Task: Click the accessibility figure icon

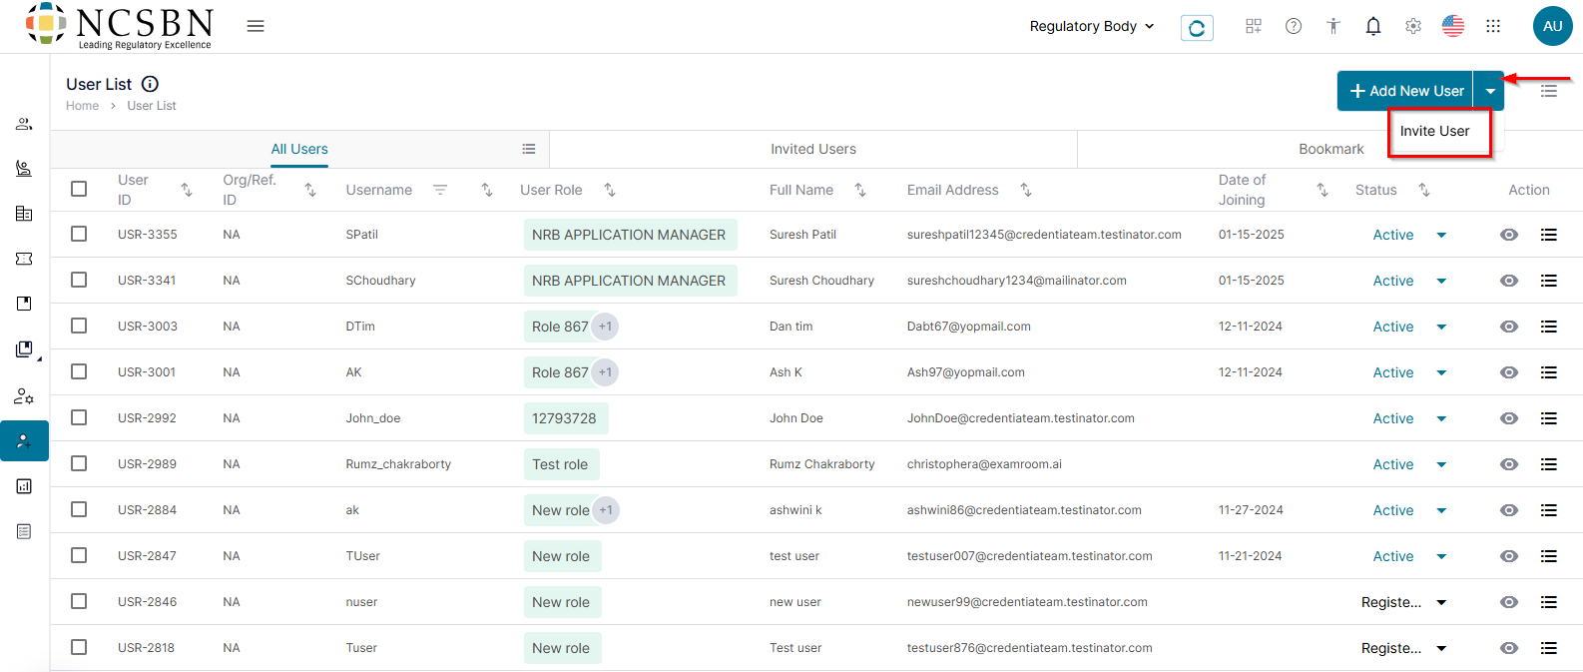Action: click(x=1333, y=27)
